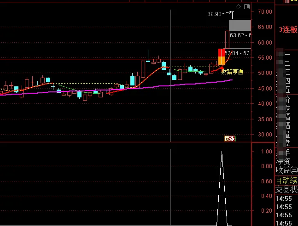Select the 财路亨通 signal label
Image resolution: width=298 pixels, height=226 pixels.
[232, 72]
